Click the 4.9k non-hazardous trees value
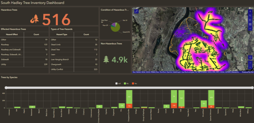 pos(119,60)
